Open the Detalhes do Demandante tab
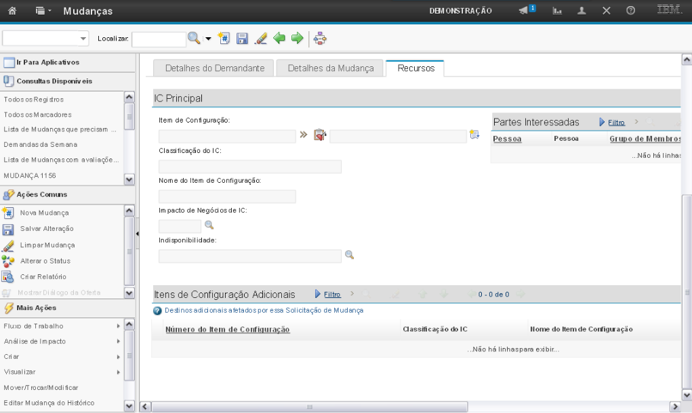 tap(214, 68)
